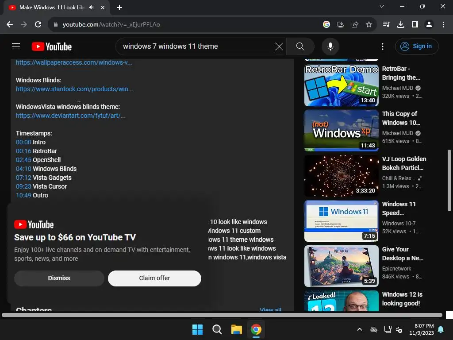The width and height of the screenshot is (453, 340).
Task: Open the muted volume tray icon
Action: pyautogui.click(x=399, y=329)
